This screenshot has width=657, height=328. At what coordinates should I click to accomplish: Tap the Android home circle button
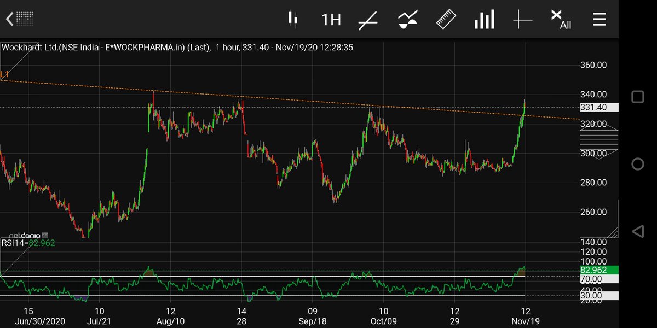click(638, 164)
